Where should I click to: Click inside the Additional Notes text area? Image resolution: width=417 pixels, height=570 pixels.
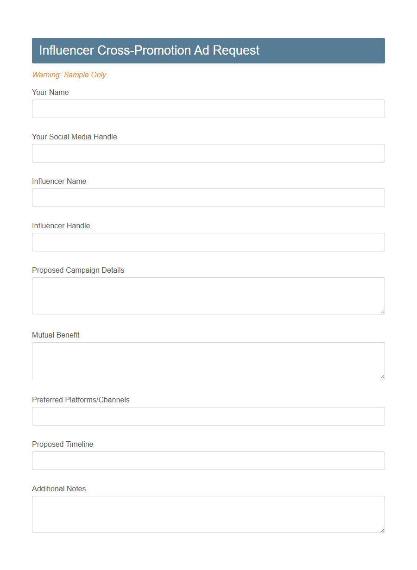coord(208,514)
